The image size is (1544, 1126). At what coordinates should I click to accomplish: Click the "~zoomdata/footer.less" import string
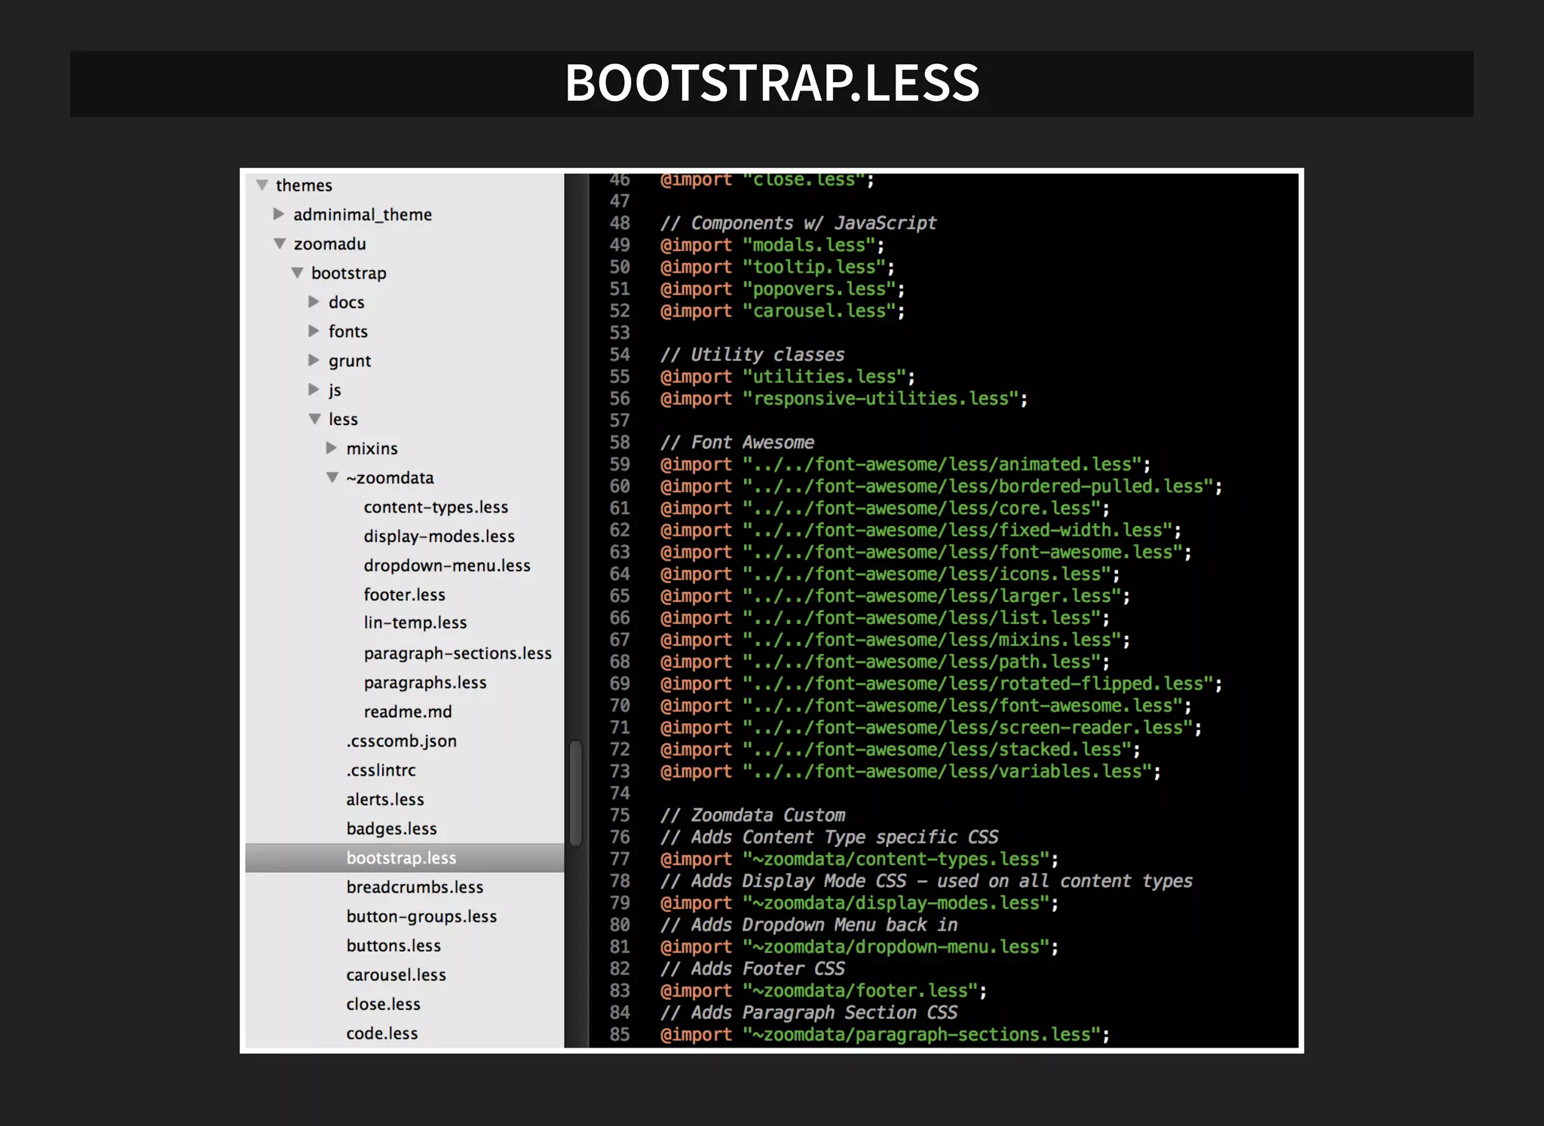pos(861,991)
